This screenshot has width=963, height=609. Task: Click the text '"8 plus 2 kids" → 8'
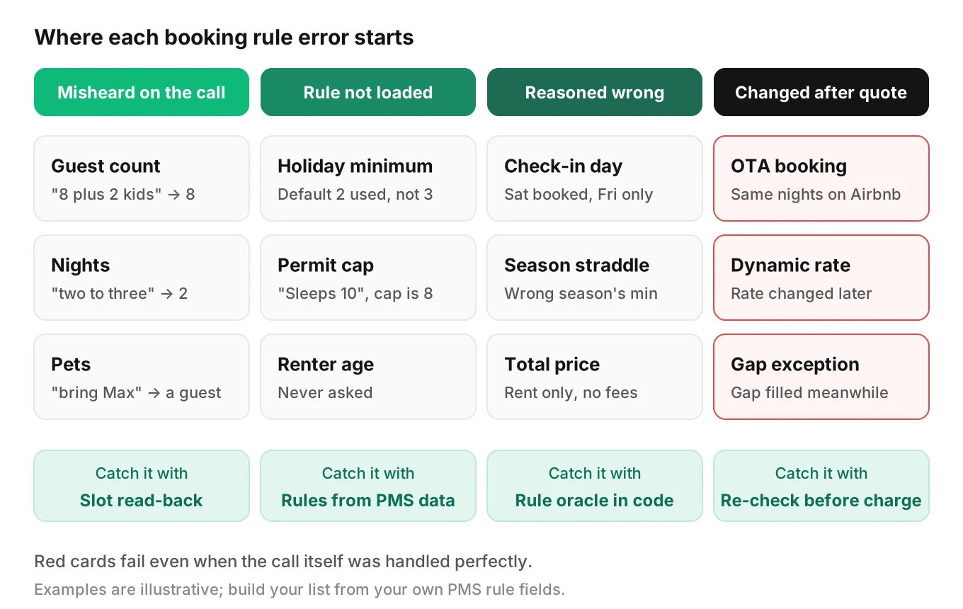123,194
